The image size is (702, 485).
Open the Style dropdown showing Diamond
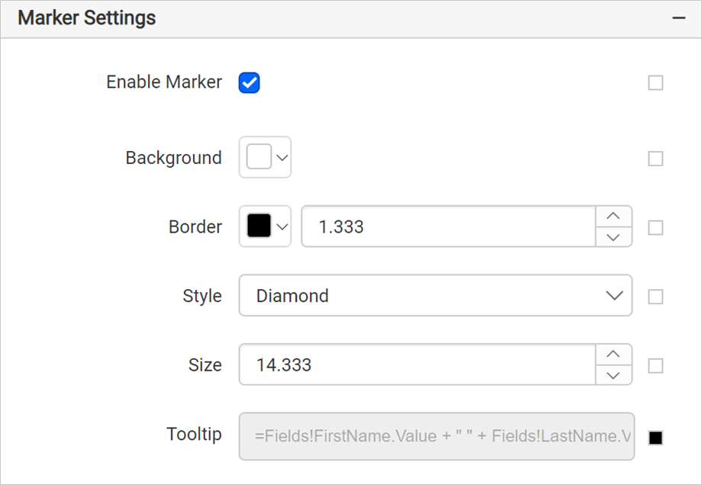[x=435, y=296]
